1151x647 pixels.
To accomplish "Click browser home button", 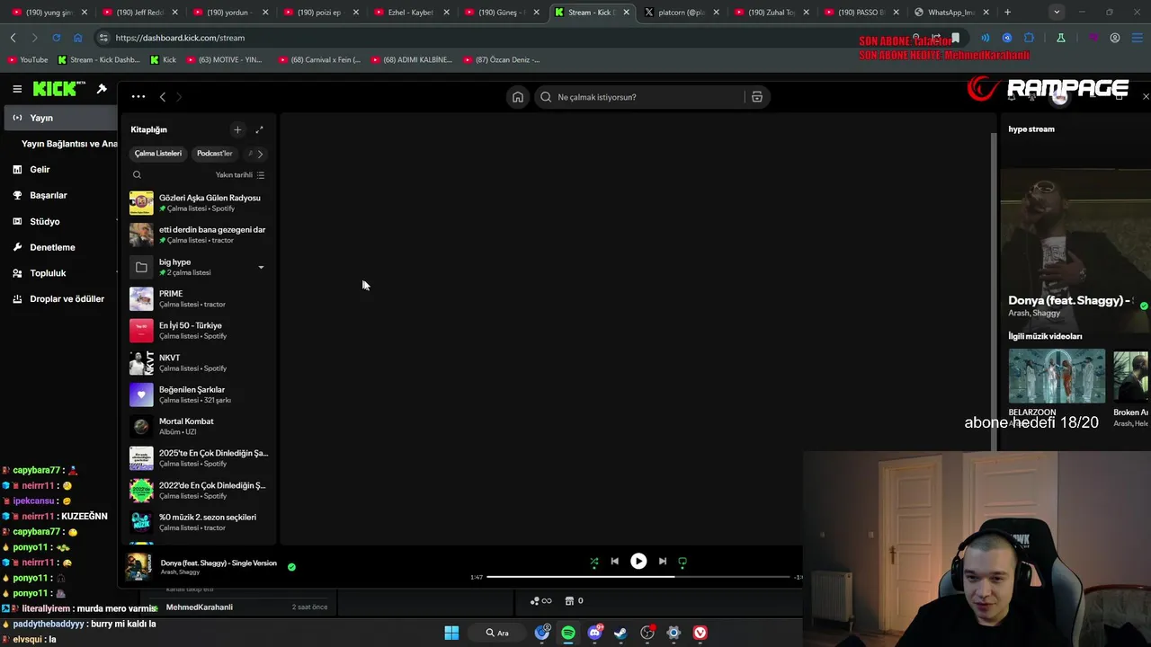I will point(78,38).
